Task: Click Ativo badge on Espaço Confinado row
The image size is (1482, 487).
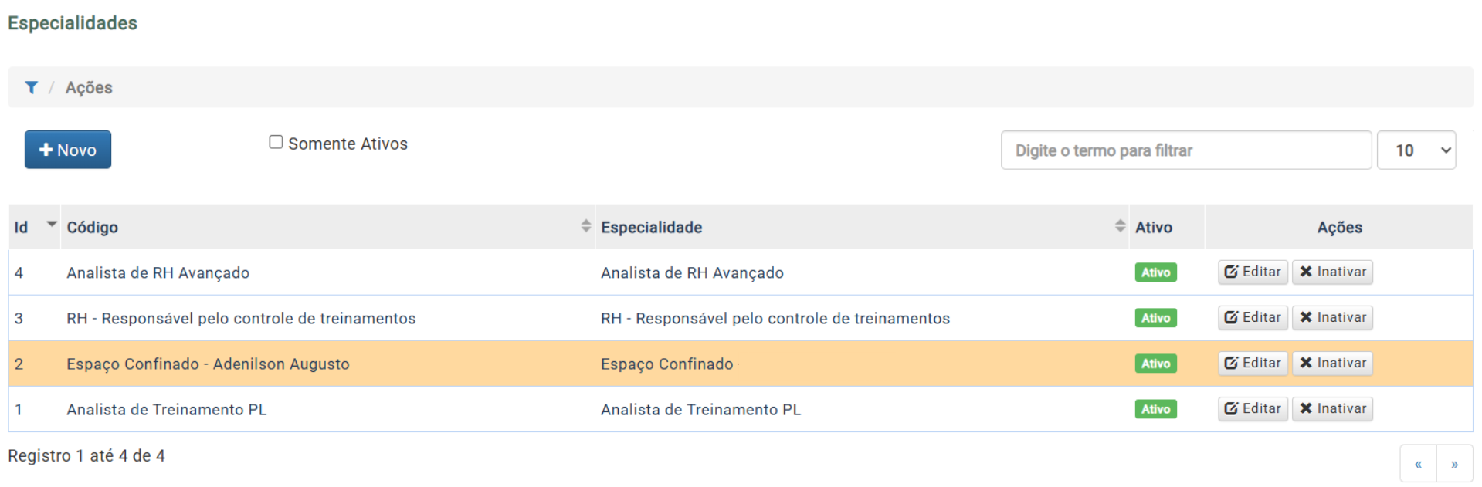Action: coord(1155,364)
